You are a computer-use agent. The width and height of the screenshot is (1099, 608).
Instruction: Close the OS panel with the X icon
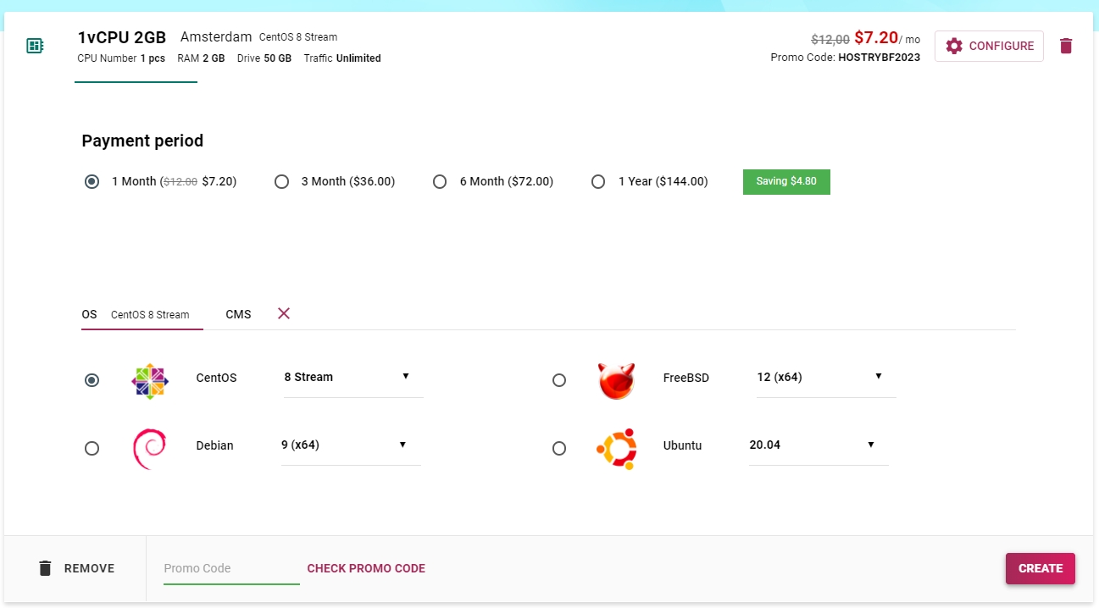(x=284, y=313)
